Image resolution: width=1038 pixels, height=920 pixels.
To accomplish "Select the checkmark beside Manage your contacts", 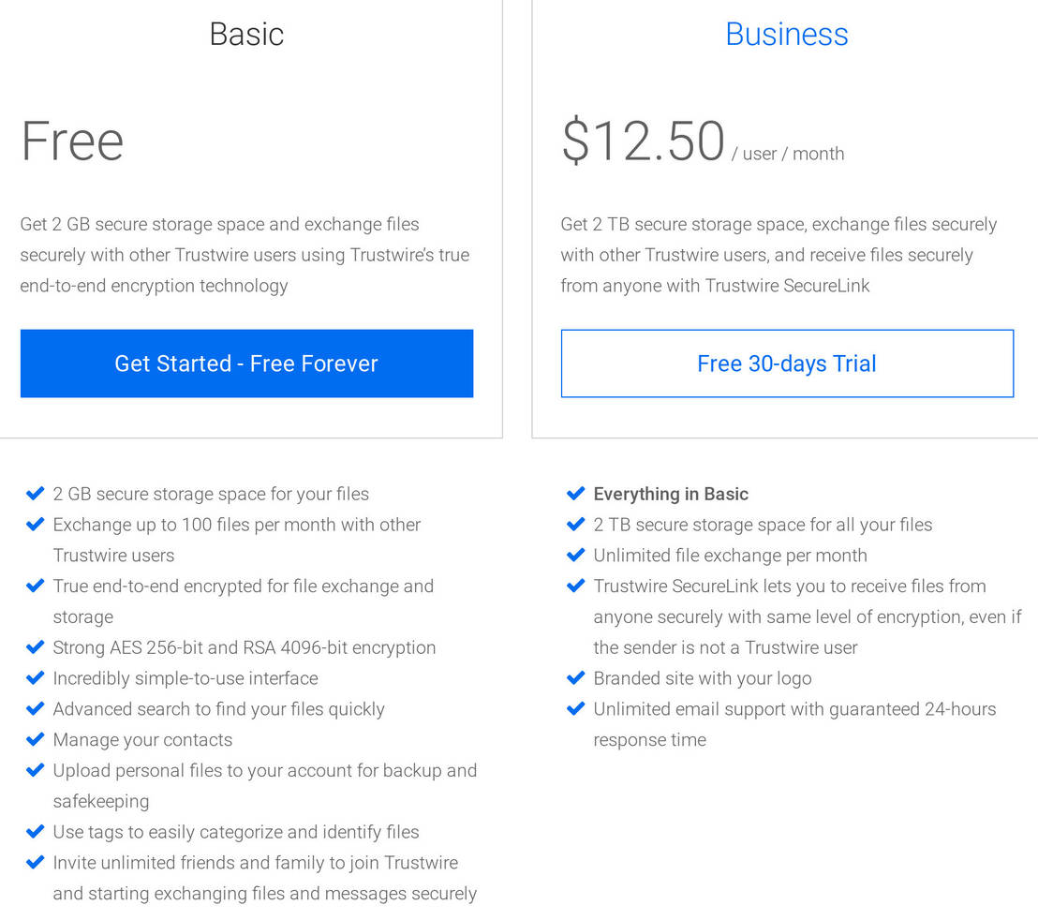I will click(36, 739).
